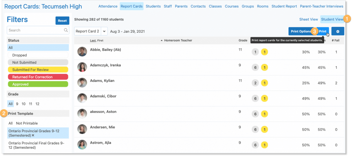The width and height of the screenshot is (353, 156).
Task: Open the Parents tab
Action: [181, 6]
